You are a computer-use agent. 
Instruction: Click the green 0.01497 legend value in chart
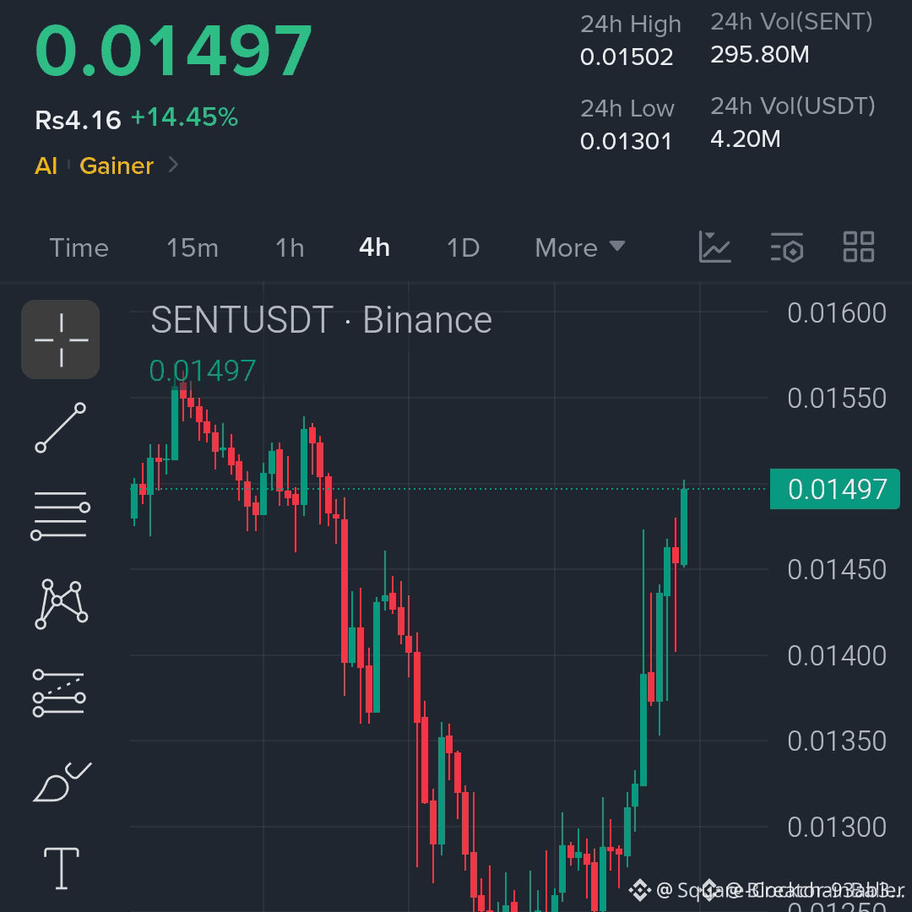coord(203,371)
